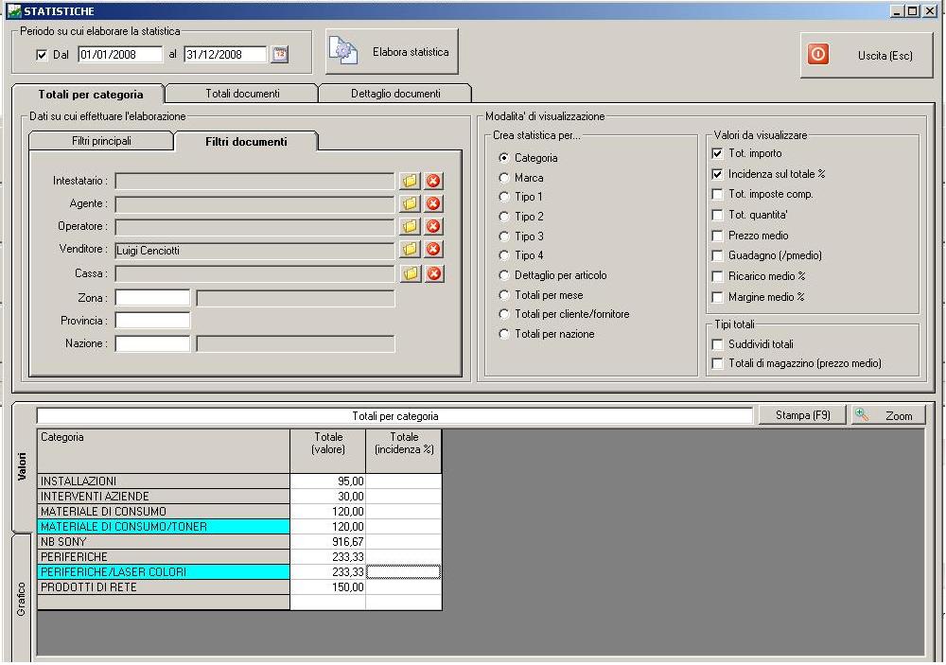Click the Totale (valore) column header

coord(327,451)
